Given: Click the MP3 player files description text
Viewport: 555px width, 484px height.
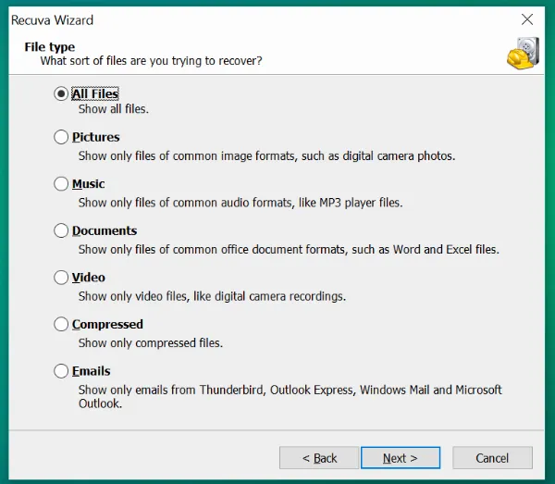Looking at the screenshot, I should [x=240, y=203].
